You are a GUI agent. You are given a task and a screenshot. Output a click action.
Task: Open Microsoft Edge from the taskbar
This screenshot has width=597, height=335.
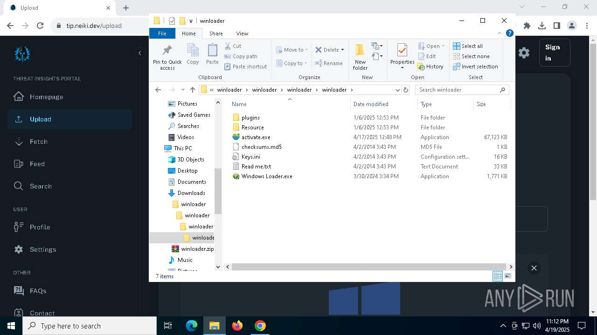tap(192, 326)
